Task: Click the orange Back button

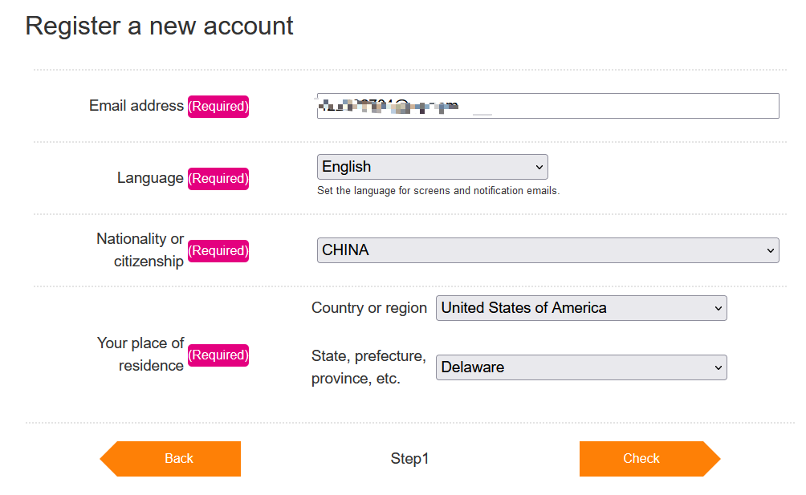Action: pos(178,459)
